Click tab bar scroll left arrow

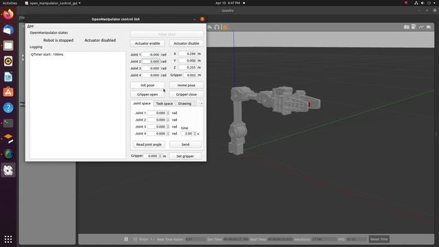pos(198,104)
